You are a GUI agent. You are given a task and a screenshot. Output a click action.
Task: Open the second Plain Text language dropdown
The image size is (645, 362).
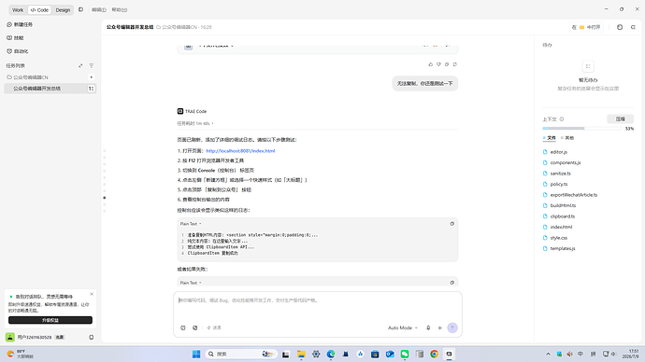coord(191,283)
